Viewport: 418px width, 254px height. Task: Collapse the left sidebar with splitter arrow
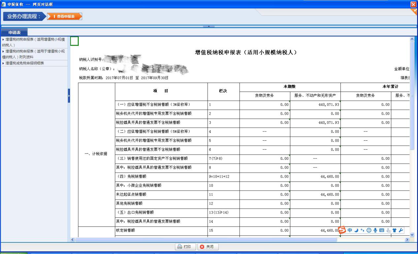pos(69,96)
